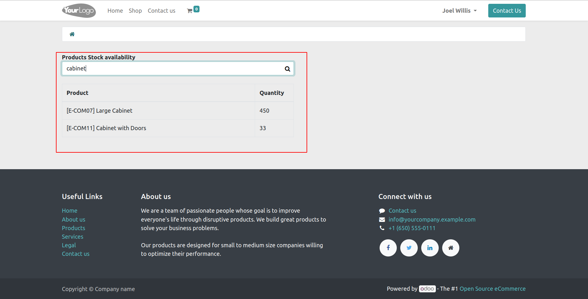Viewport: 588px width, 299px height.
Task: Go to Home in the navbar
Action: [x=115, y=11]
